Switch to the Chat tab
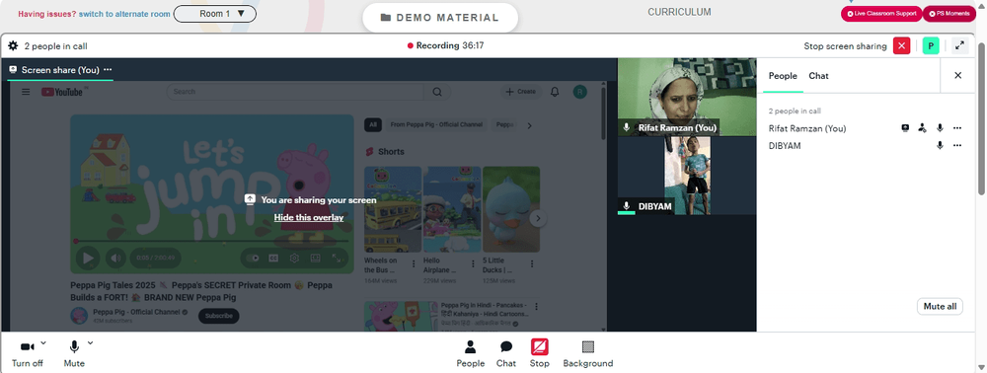Screen dimensions: 987x373 818,76
